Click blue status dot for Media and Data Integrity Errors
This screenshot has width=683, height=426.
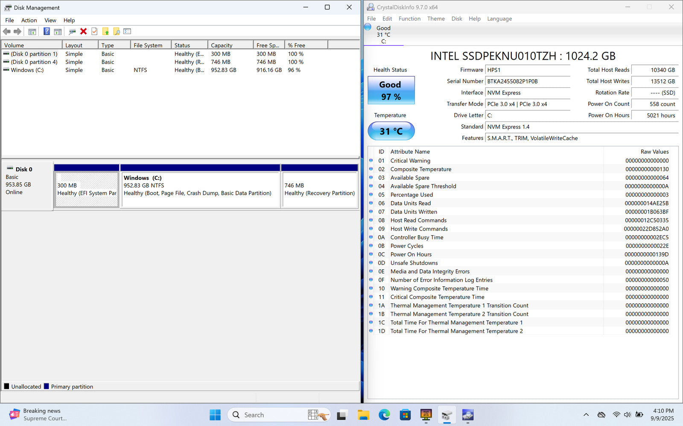(x=371, y=271)
